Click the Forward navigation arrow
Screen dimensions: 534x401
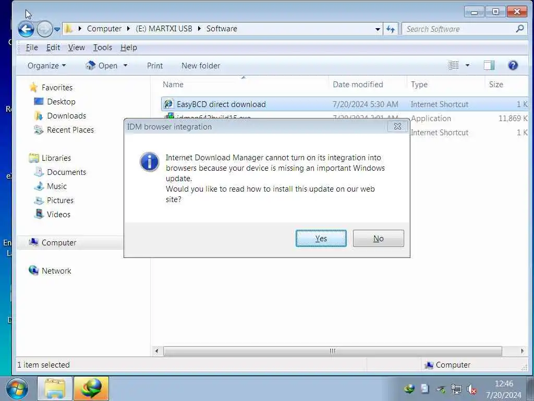[44, 29]
